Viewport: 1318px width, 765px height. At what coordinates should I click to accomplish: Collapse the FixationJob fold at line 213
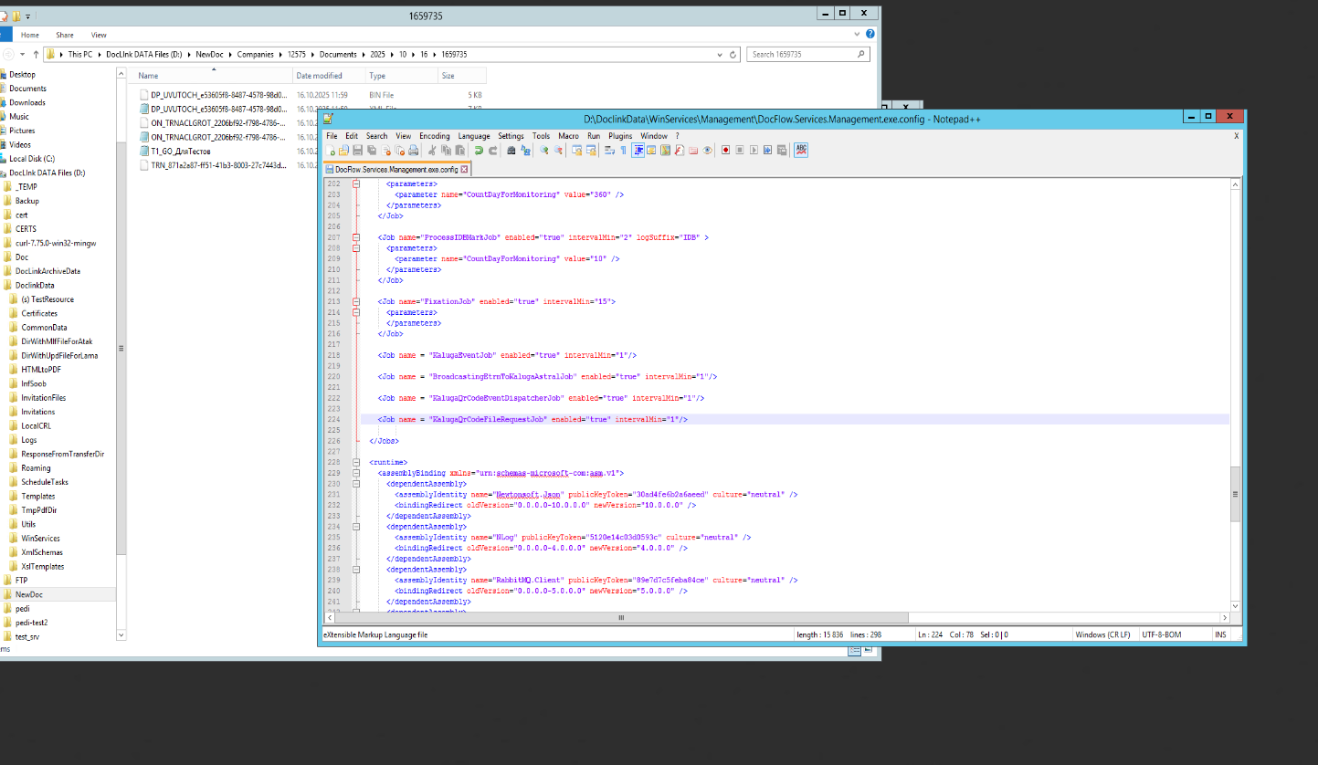tap(355, 301)
